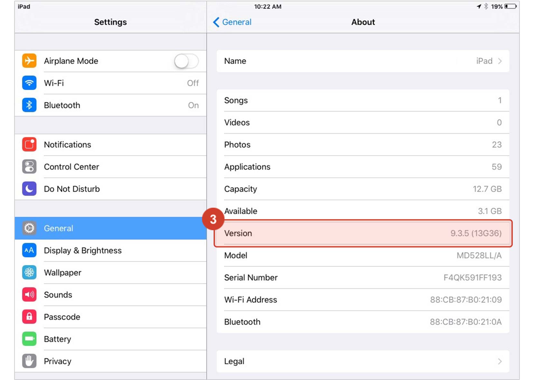The width and height of the screenshot is (534, 380).
Task: Select Available value 3.1 GB
Action: (490, 211)
